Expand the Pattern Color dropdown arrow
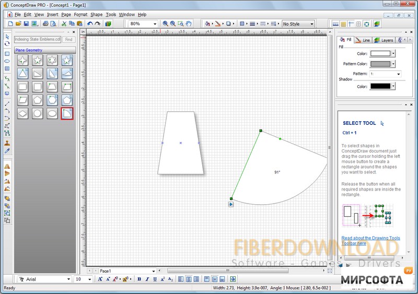Screen dimensions: 418x294 click(x=393, y=64)
